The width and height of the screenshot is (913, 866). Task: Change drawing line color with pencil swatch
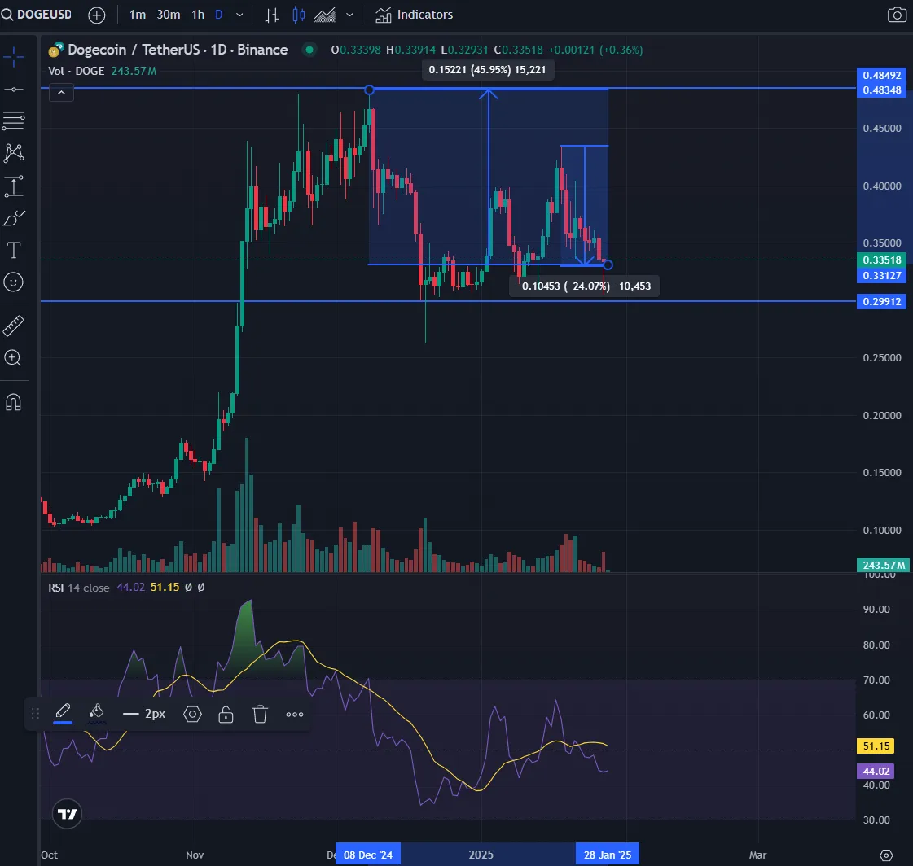click(x=63, y=714)
